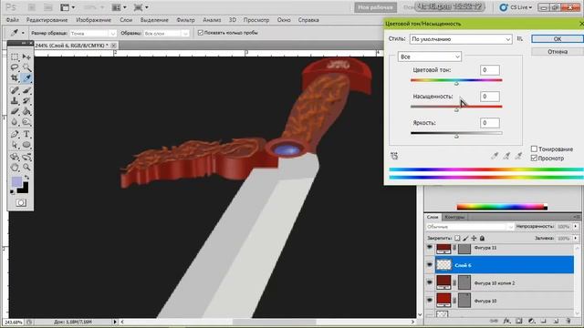The height and width of the screenshot is (328, 584).
Task: Select the Ellipse shape tool
Action: pyautogui.click(x=26, y=145)
